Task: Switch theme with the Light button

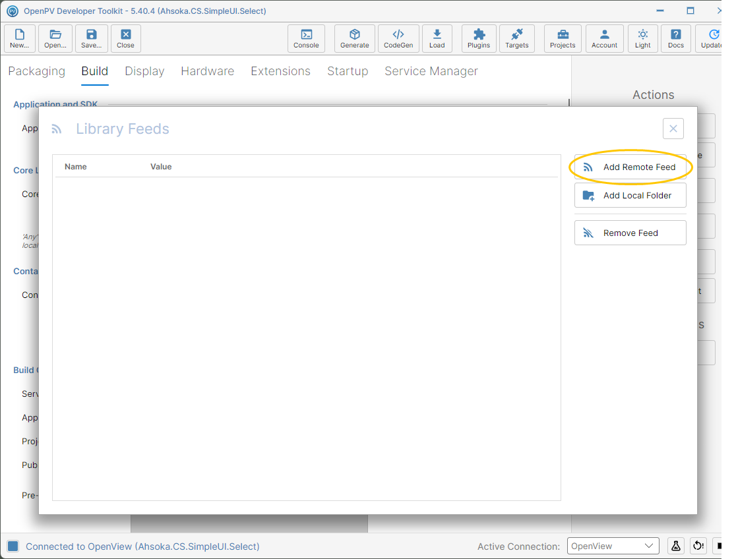Action: coord(642,38)
